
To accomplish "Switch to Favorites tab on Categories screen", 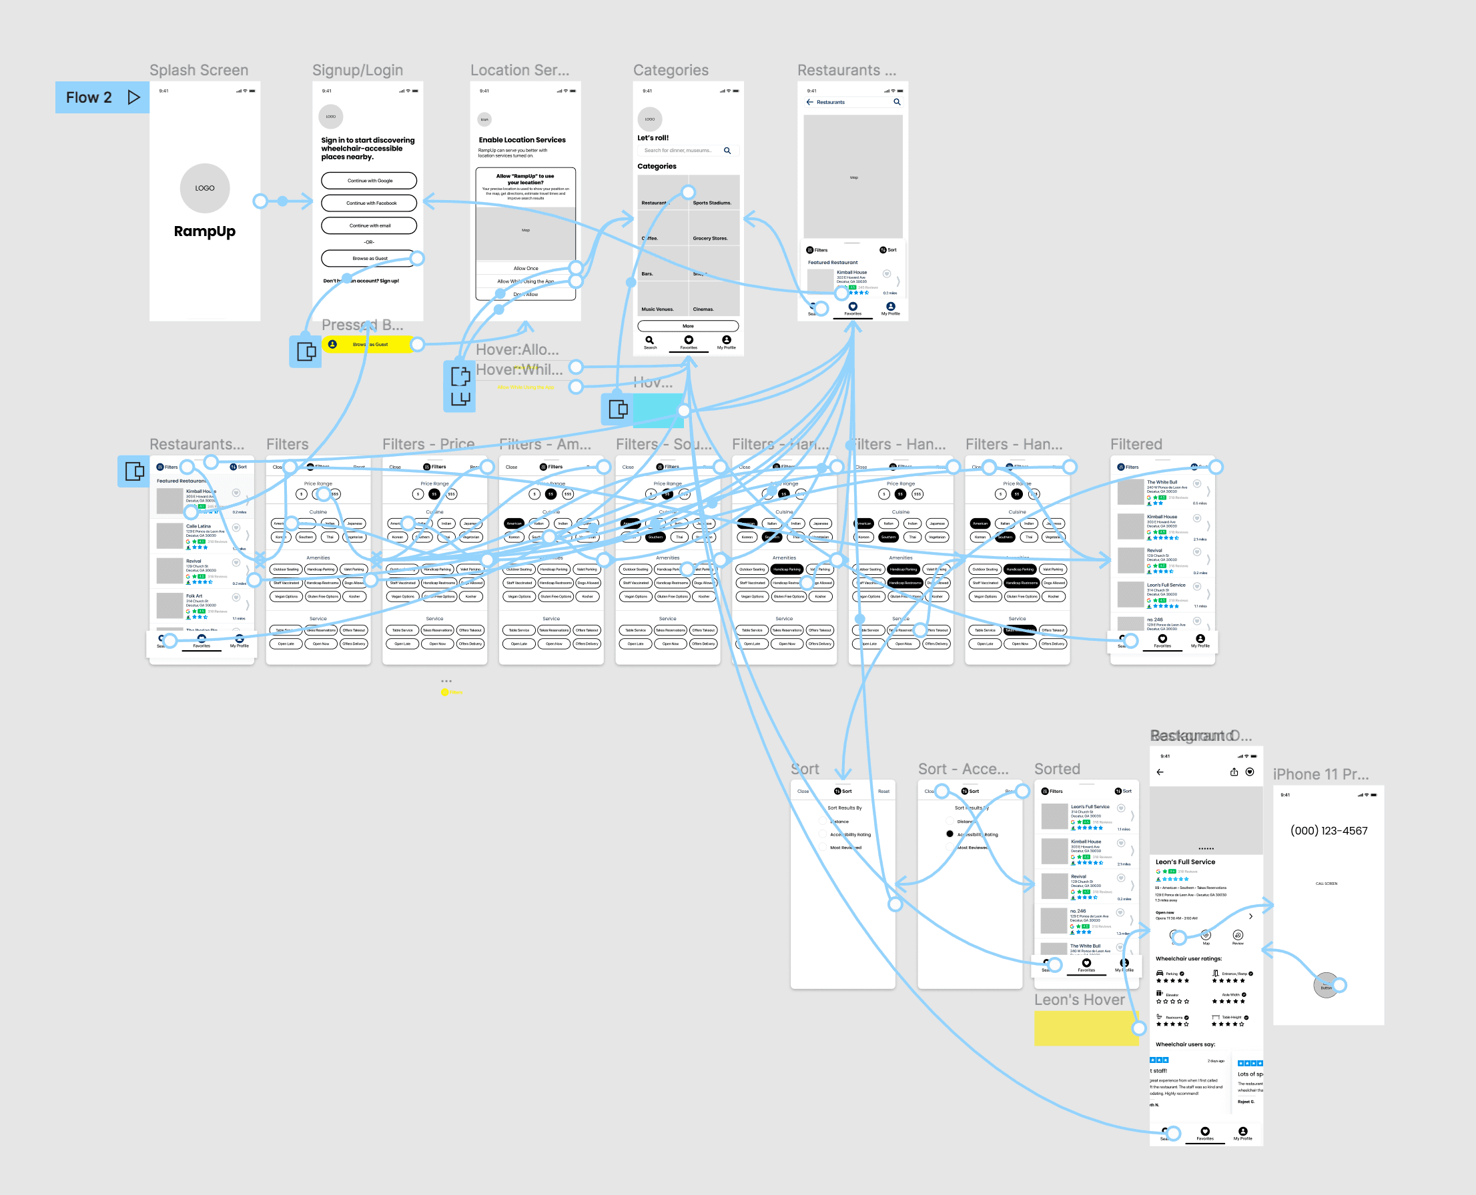I will point(688,341).
